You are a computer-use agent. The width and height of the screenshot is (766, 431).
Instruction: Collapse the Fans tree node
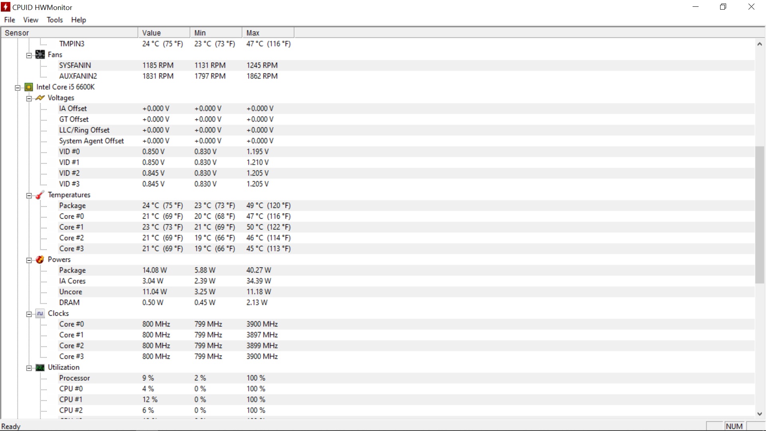(29, 55)
